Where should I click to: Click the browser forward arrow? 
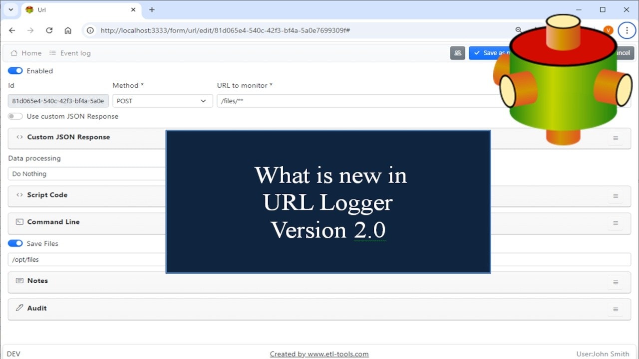(30, 30)
